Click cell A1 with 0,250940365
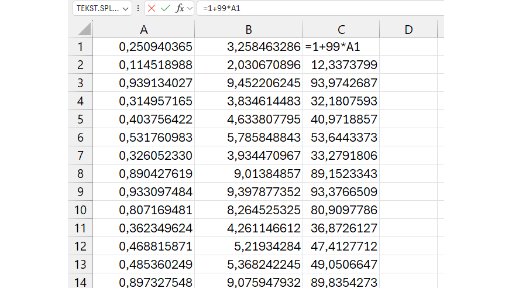 [x=144, y=47]
